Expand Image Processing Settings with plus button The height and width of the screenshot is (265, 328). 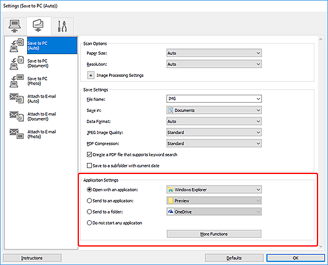tap(91, 76)
